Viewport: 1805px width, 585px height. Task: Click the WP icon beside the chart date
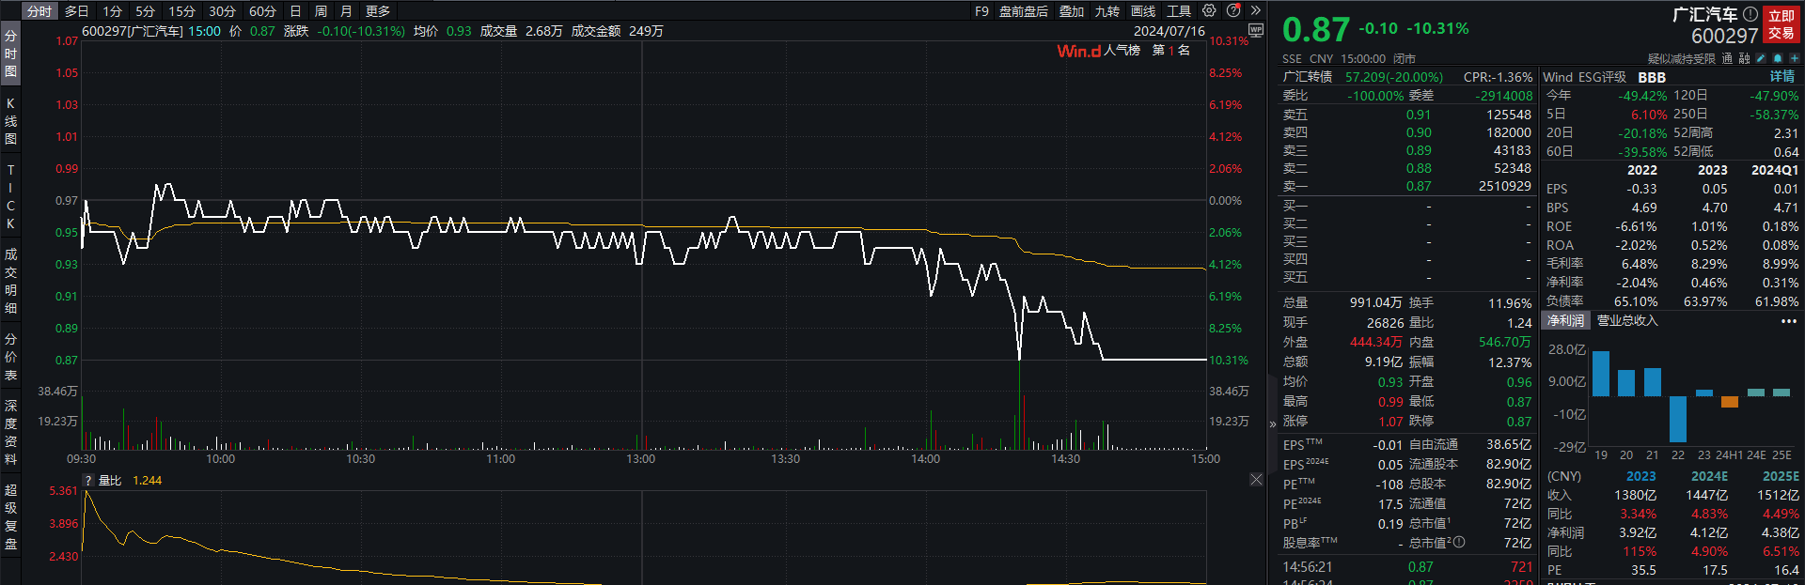pos(1256,31)
